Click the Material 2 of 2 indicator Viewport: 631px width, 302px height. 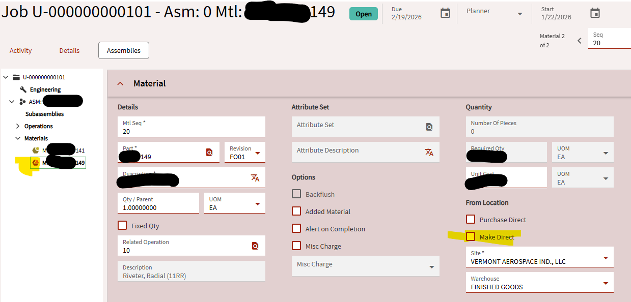[x=553, y=41]
